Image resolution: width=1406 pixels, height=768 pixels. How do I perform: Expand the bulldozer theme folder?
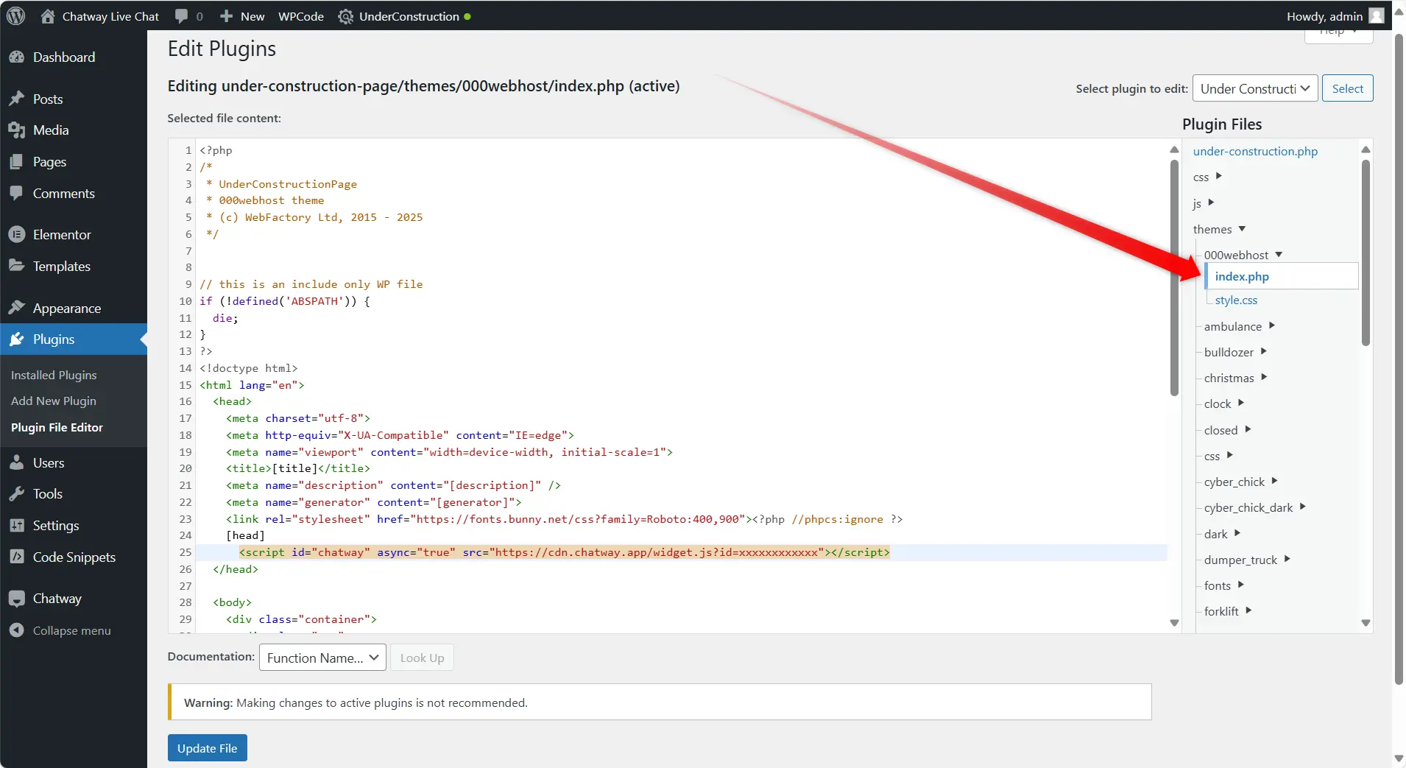pyautogui.click(x=1264, y=351)
